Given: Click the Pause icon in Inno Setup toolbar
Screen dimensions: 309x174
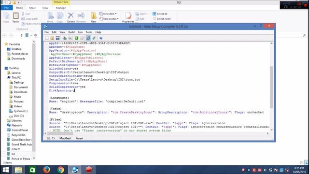Looking at the screenshot, I should coord(82,38).
